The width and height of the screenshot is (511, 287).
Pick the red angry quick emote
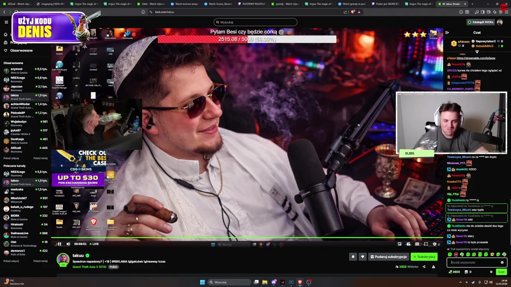pos(456,254)
